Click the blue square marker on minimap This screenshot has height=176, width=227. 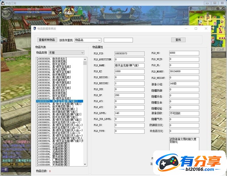tap(221, 42)
